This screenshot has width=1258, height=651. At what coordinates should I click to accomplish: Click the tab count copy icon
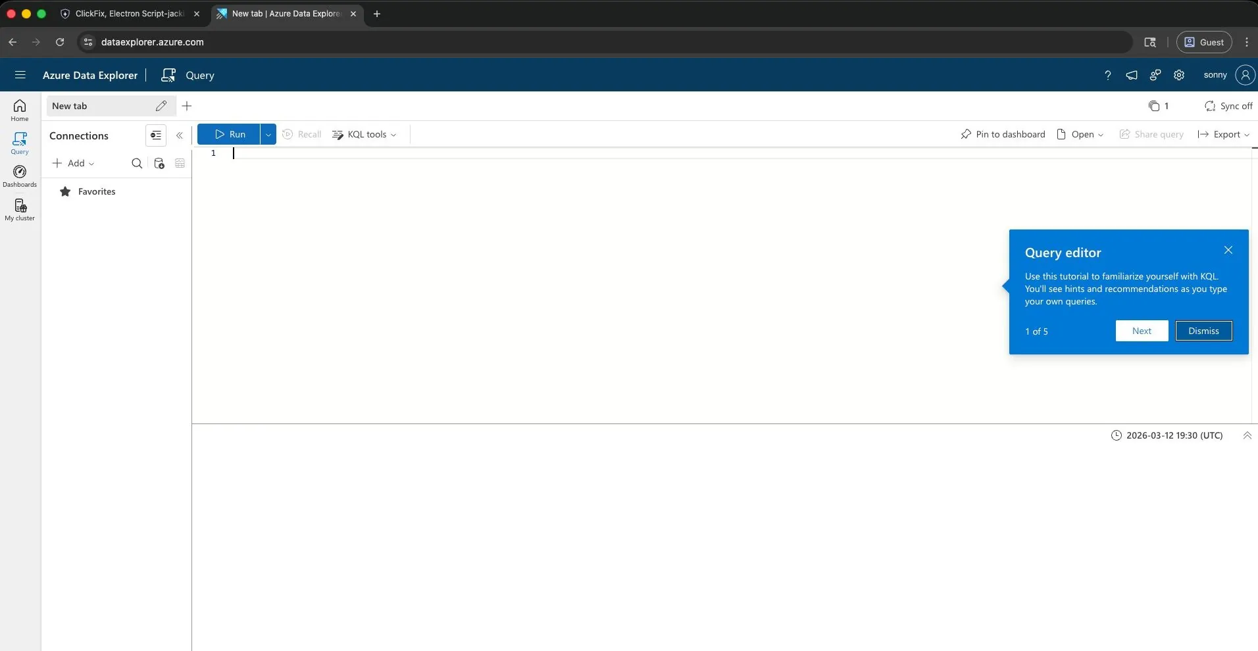pyautogui.click(x=1154, y=106)
